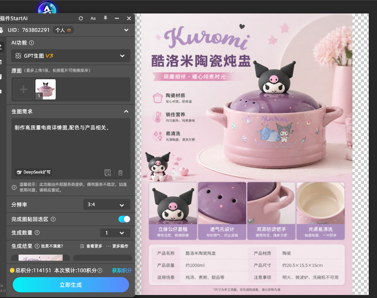The image size is (377, 298).
Task: Click the 萌趣相伴·暖心炖煮时光 banner on canvas
Action: click(194, 77)
